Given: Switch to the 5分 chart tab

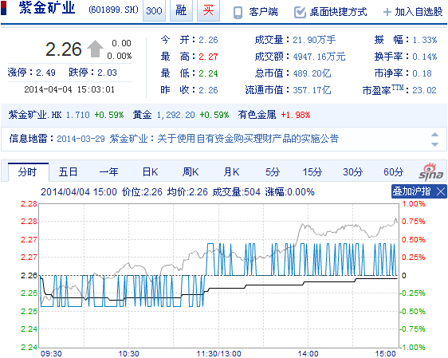Looking at the screenshot, I should [x=273, y=172].
